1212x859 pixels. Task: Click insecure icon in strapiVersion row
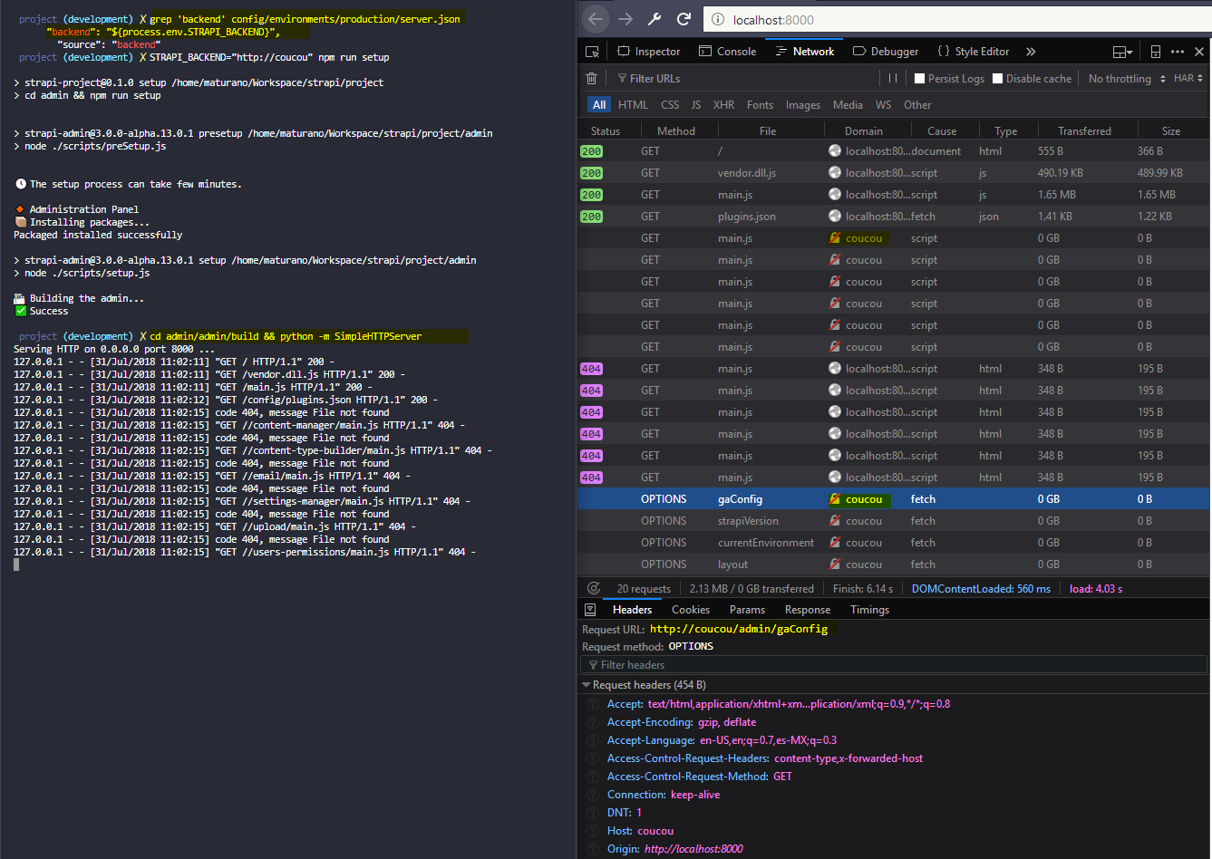coord(835,521)
